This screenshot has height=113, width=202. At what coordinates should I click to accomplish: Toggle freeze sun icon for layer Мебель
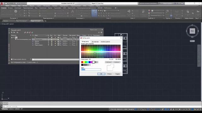point(52,43)
